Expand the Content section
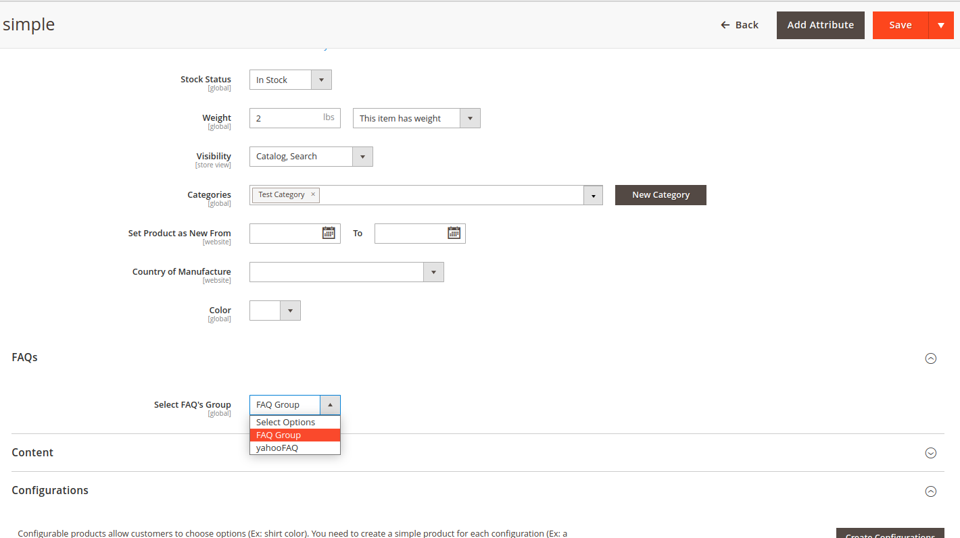This screenshot has height=538, width=960. coord(931,452)
